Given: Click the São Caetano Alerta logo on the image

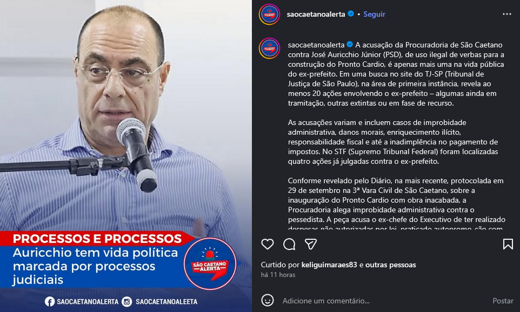Looking at the screenshot, I should tap(210, 264).
